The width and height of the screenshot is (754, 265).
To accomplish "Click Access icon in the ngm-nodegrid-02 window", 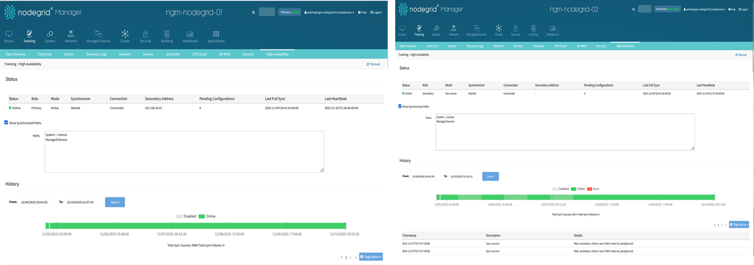I will (402, 30).
